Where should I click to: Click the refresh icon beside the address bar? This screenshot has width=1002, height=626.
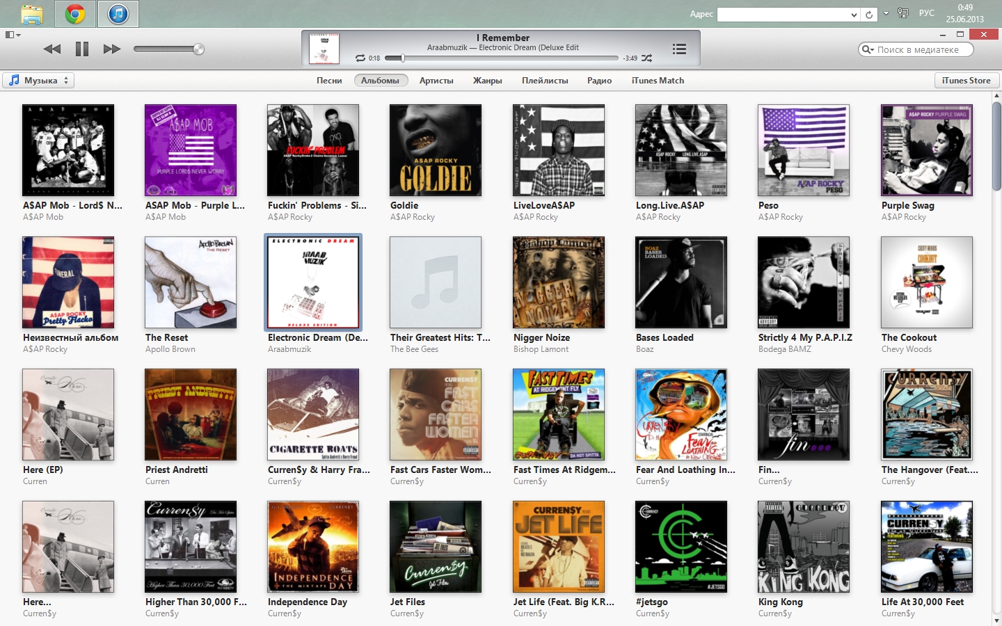869,15
